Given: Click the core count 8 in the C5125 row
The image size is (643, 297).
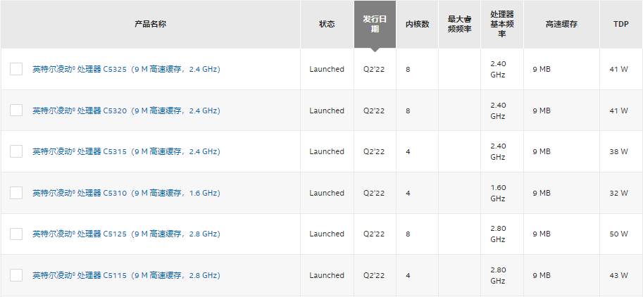Looking at the screenshot, I should pyautogui.click(x=408, y=234).
